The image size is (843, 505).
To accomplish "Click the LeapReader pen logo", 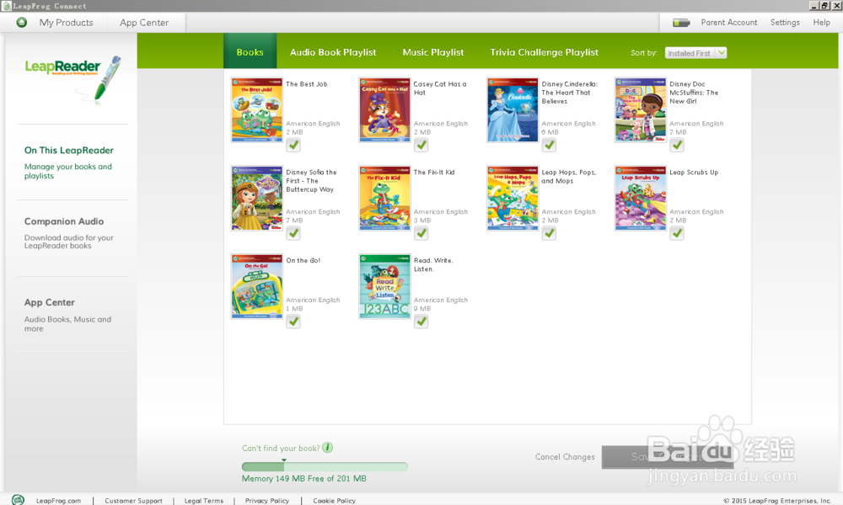I will coord(72,79).
